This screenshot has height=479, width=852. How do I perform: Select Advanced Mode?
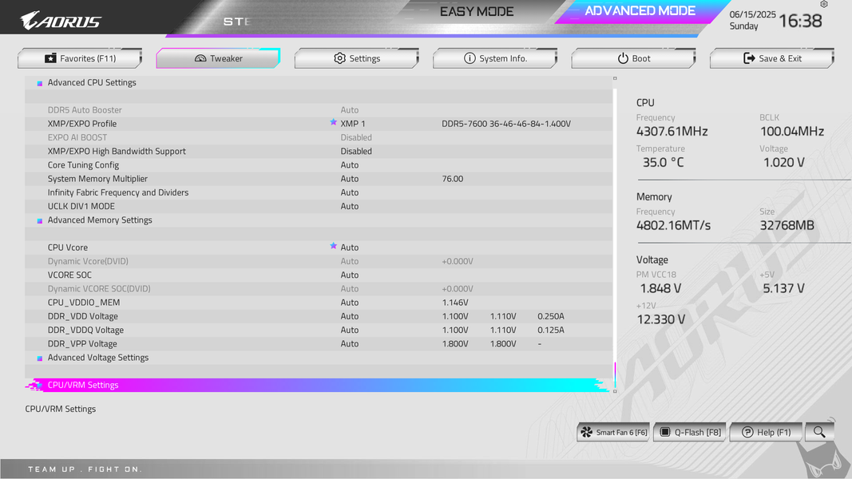(640, 11)
